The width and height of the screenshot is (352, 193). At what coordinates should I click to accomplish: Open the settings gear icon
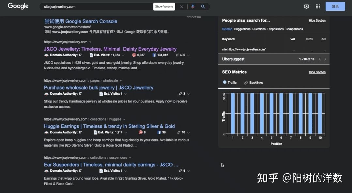(306, 6)
